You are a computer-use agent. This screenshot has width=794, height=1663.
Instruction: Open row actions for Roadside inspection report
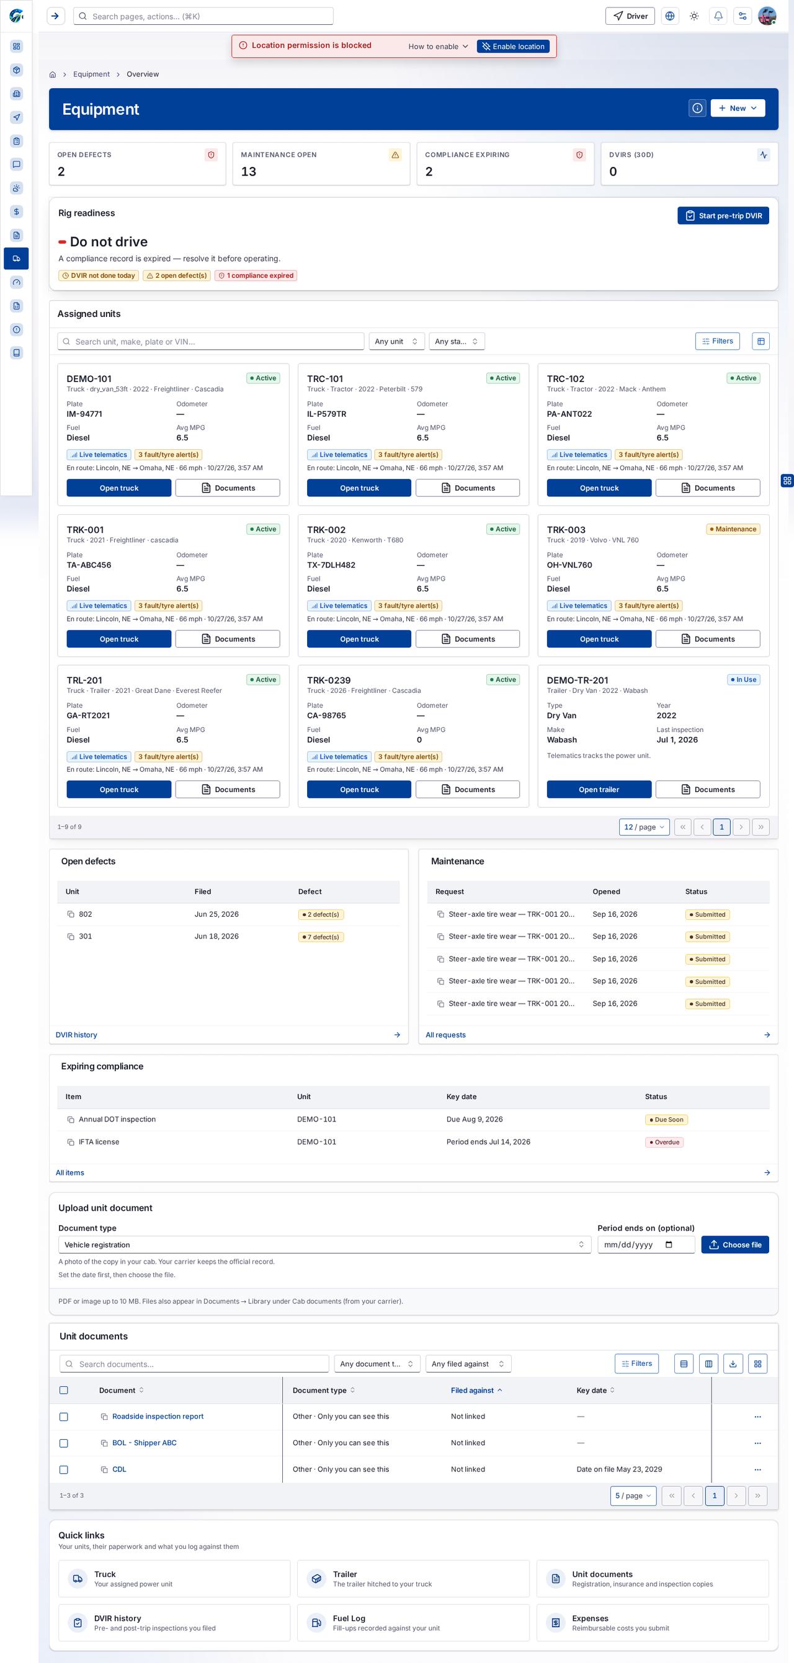click(757, 1416)
